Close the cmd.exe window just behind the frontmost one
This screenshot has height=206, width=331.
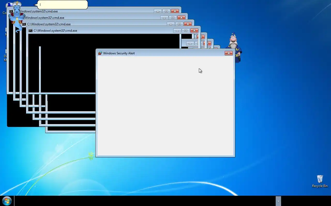tap(188, 24)
